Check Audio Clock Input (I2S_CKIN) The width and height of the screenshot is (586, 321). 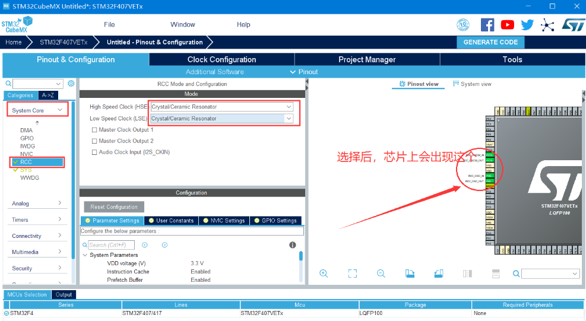[94, 152]
